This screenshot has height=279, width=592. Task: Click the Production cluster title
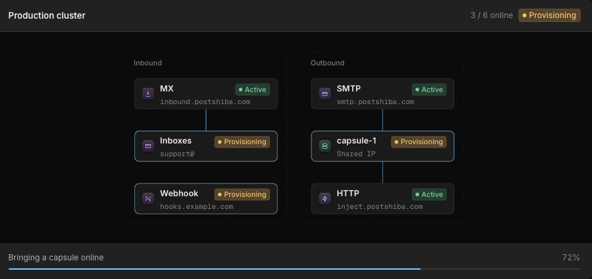pos(47,16)
